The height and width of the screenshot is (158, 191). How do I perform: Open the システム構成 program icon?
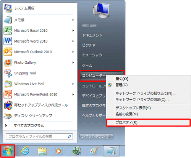click(x=8, y=8)
